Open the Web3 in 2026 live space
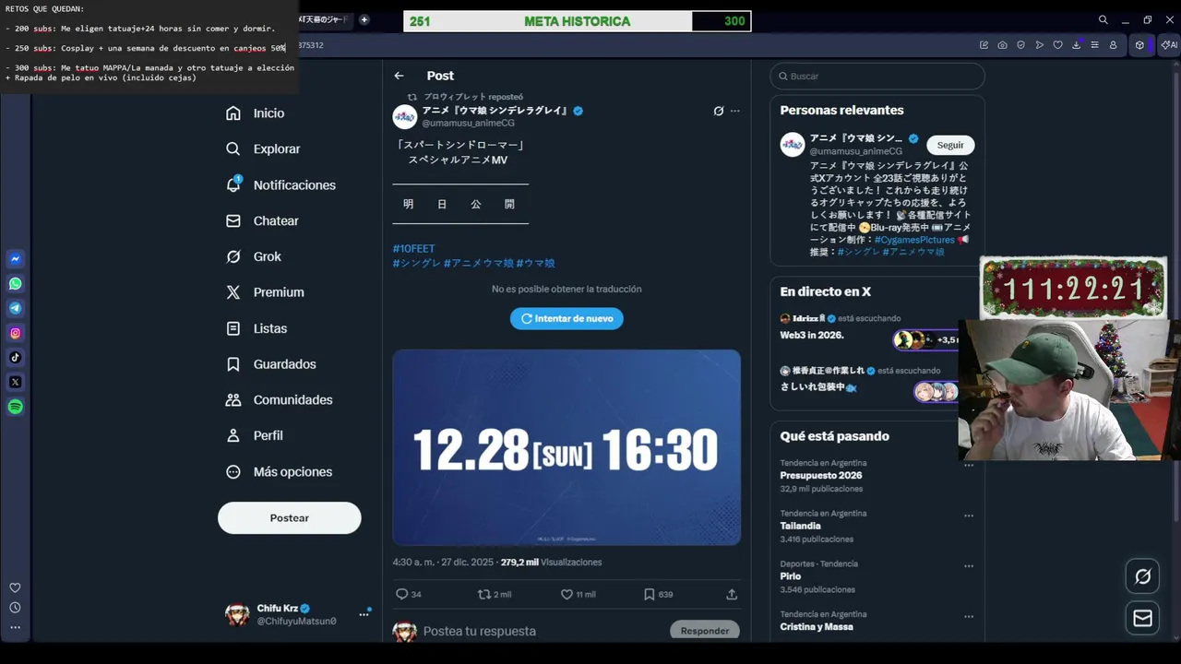Screen dimensions: 1181x664 coord(812,336)
